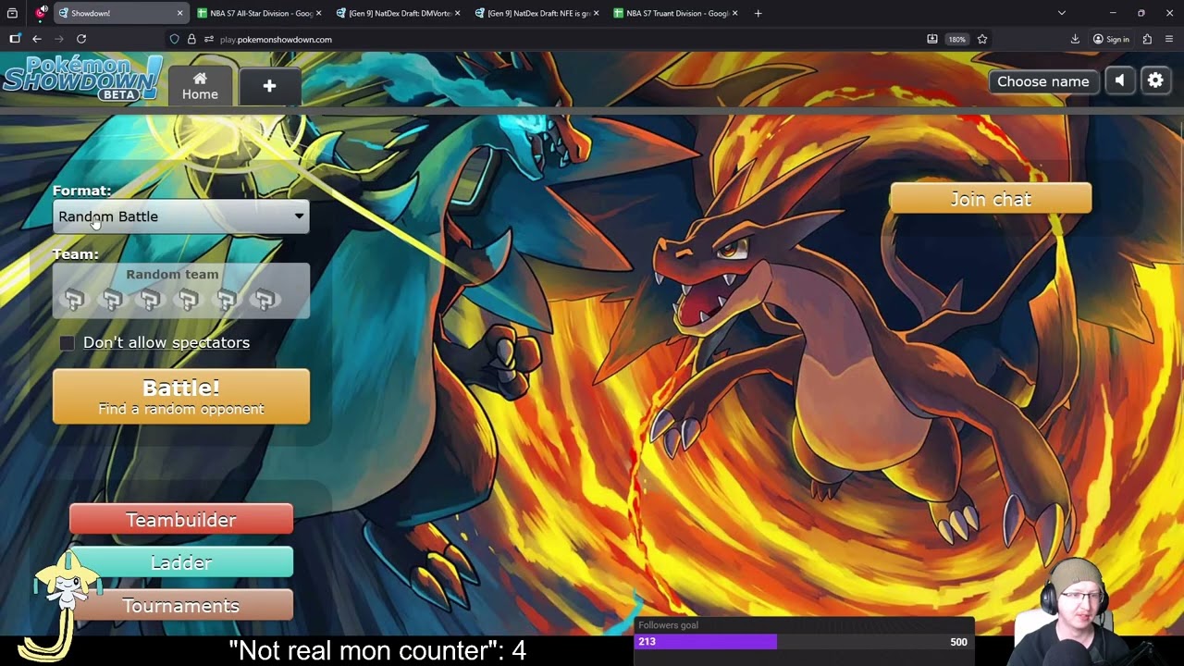Open the browser extensions menu
The image size is (1184, 666).
pos(1147,39)
